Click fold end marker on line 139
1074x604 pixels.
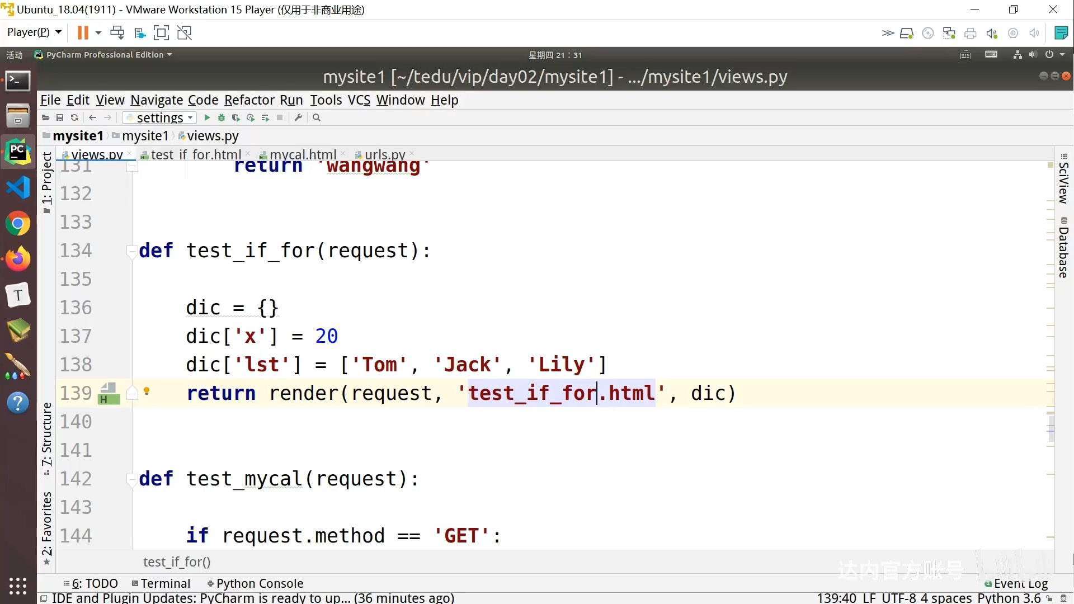(132, 394)
